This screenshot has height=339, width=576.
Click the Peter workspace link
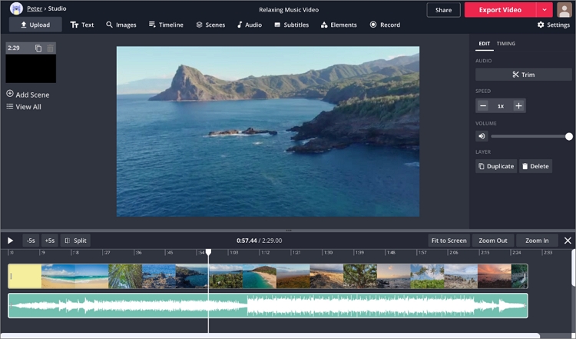coord(35,8)
